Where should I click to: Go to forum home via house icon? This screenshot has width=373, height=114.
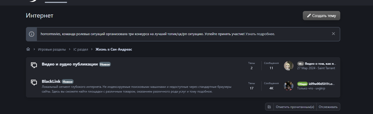pyautogui.click(x=28, y=49)
